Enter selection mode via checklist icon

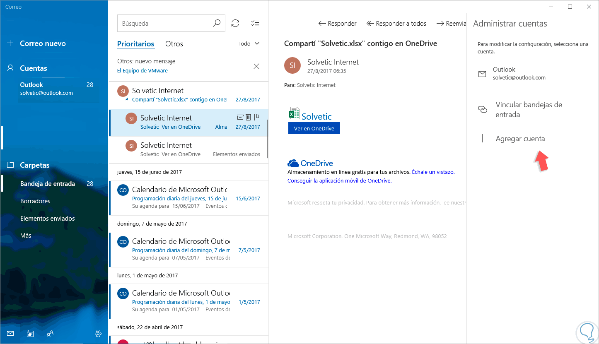click(x=255, y=24)
